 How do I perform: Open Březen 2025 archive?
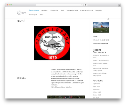pyautogui.click(x=97, y=95)
